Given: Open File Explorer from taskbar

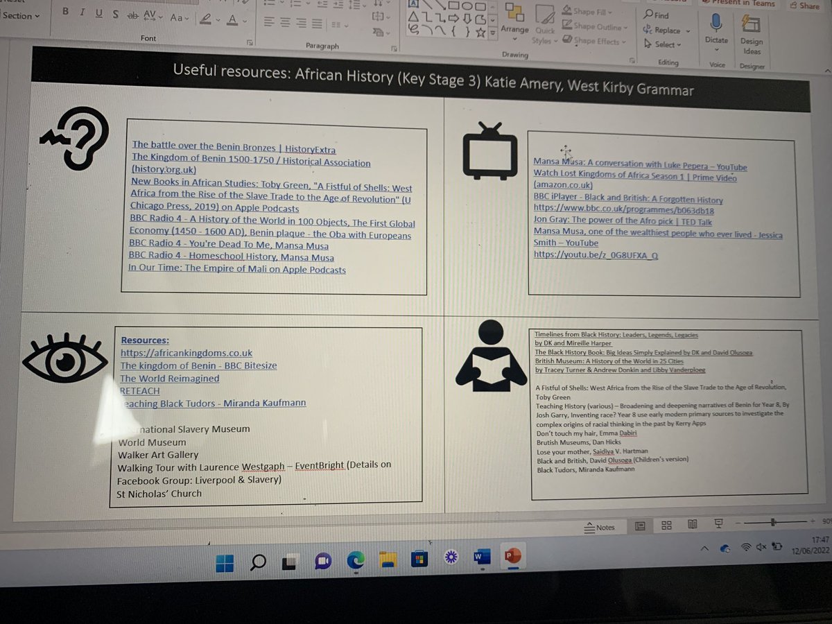Looking at the screenshot, I should 388,559.
